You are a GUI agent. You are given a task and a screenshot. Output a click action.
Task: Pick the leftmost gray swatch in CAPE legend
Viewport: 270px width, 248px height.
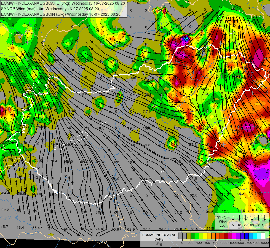pos(180,236)
